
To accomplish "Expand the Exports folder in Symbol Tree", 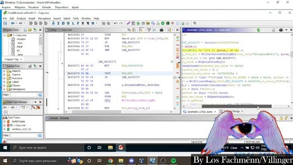I will tap(4, 75).
